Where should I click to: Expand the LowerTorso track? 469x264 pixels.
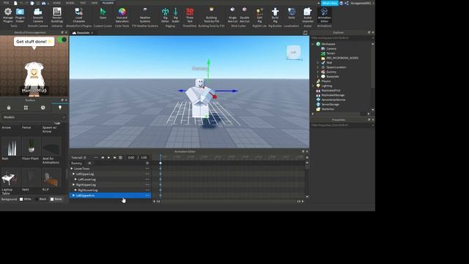(x=72, y=169)
